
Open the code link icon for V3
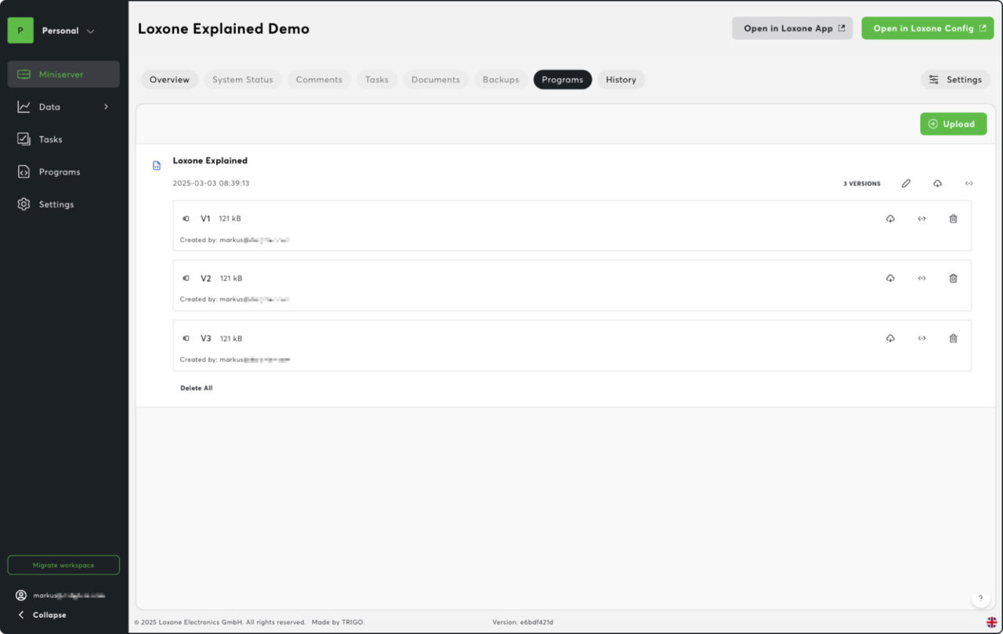point(922,338)
